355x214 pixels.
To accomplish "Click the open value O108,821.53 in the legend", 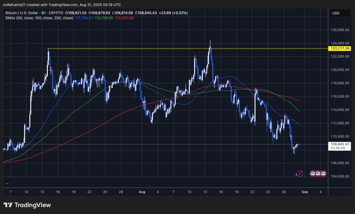I will coord(75,13).
